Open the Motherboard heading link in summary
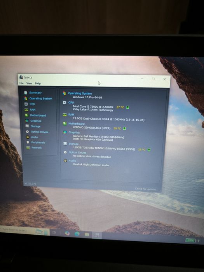Screen dimensions: 204x272 (77, 124)
